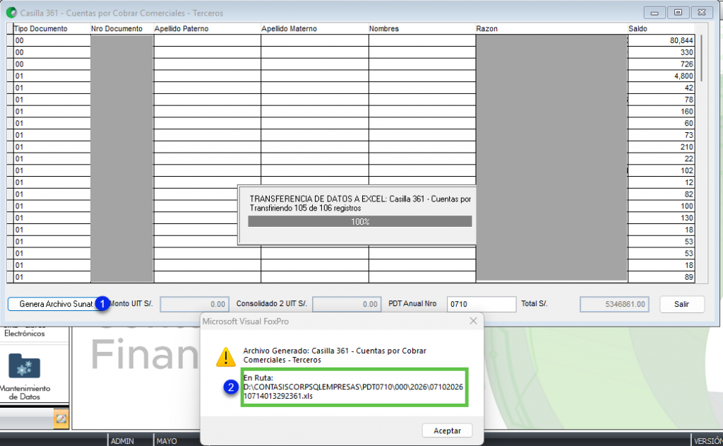Click the Razon column header
Image resolution: width=723 pixels, height=446 pixels.
tap(551, 28)
